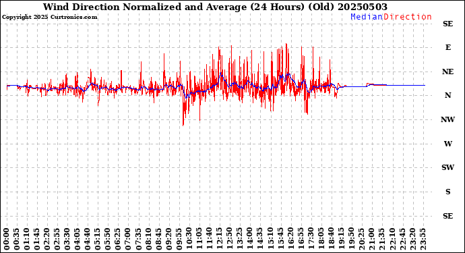465x253 pixels.
Task: Click the 03:30 time axis label
Action: (x=67, y=239)
